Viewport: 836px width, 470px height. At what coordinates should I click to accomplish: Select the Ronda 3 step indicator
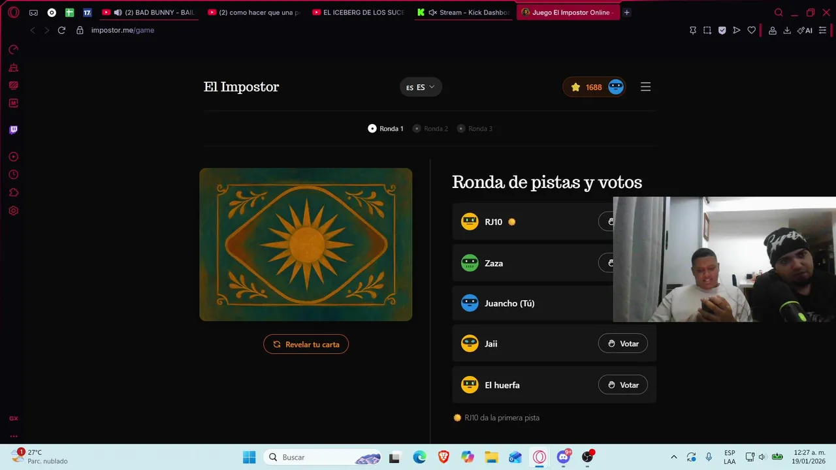[x=475, y=129]
